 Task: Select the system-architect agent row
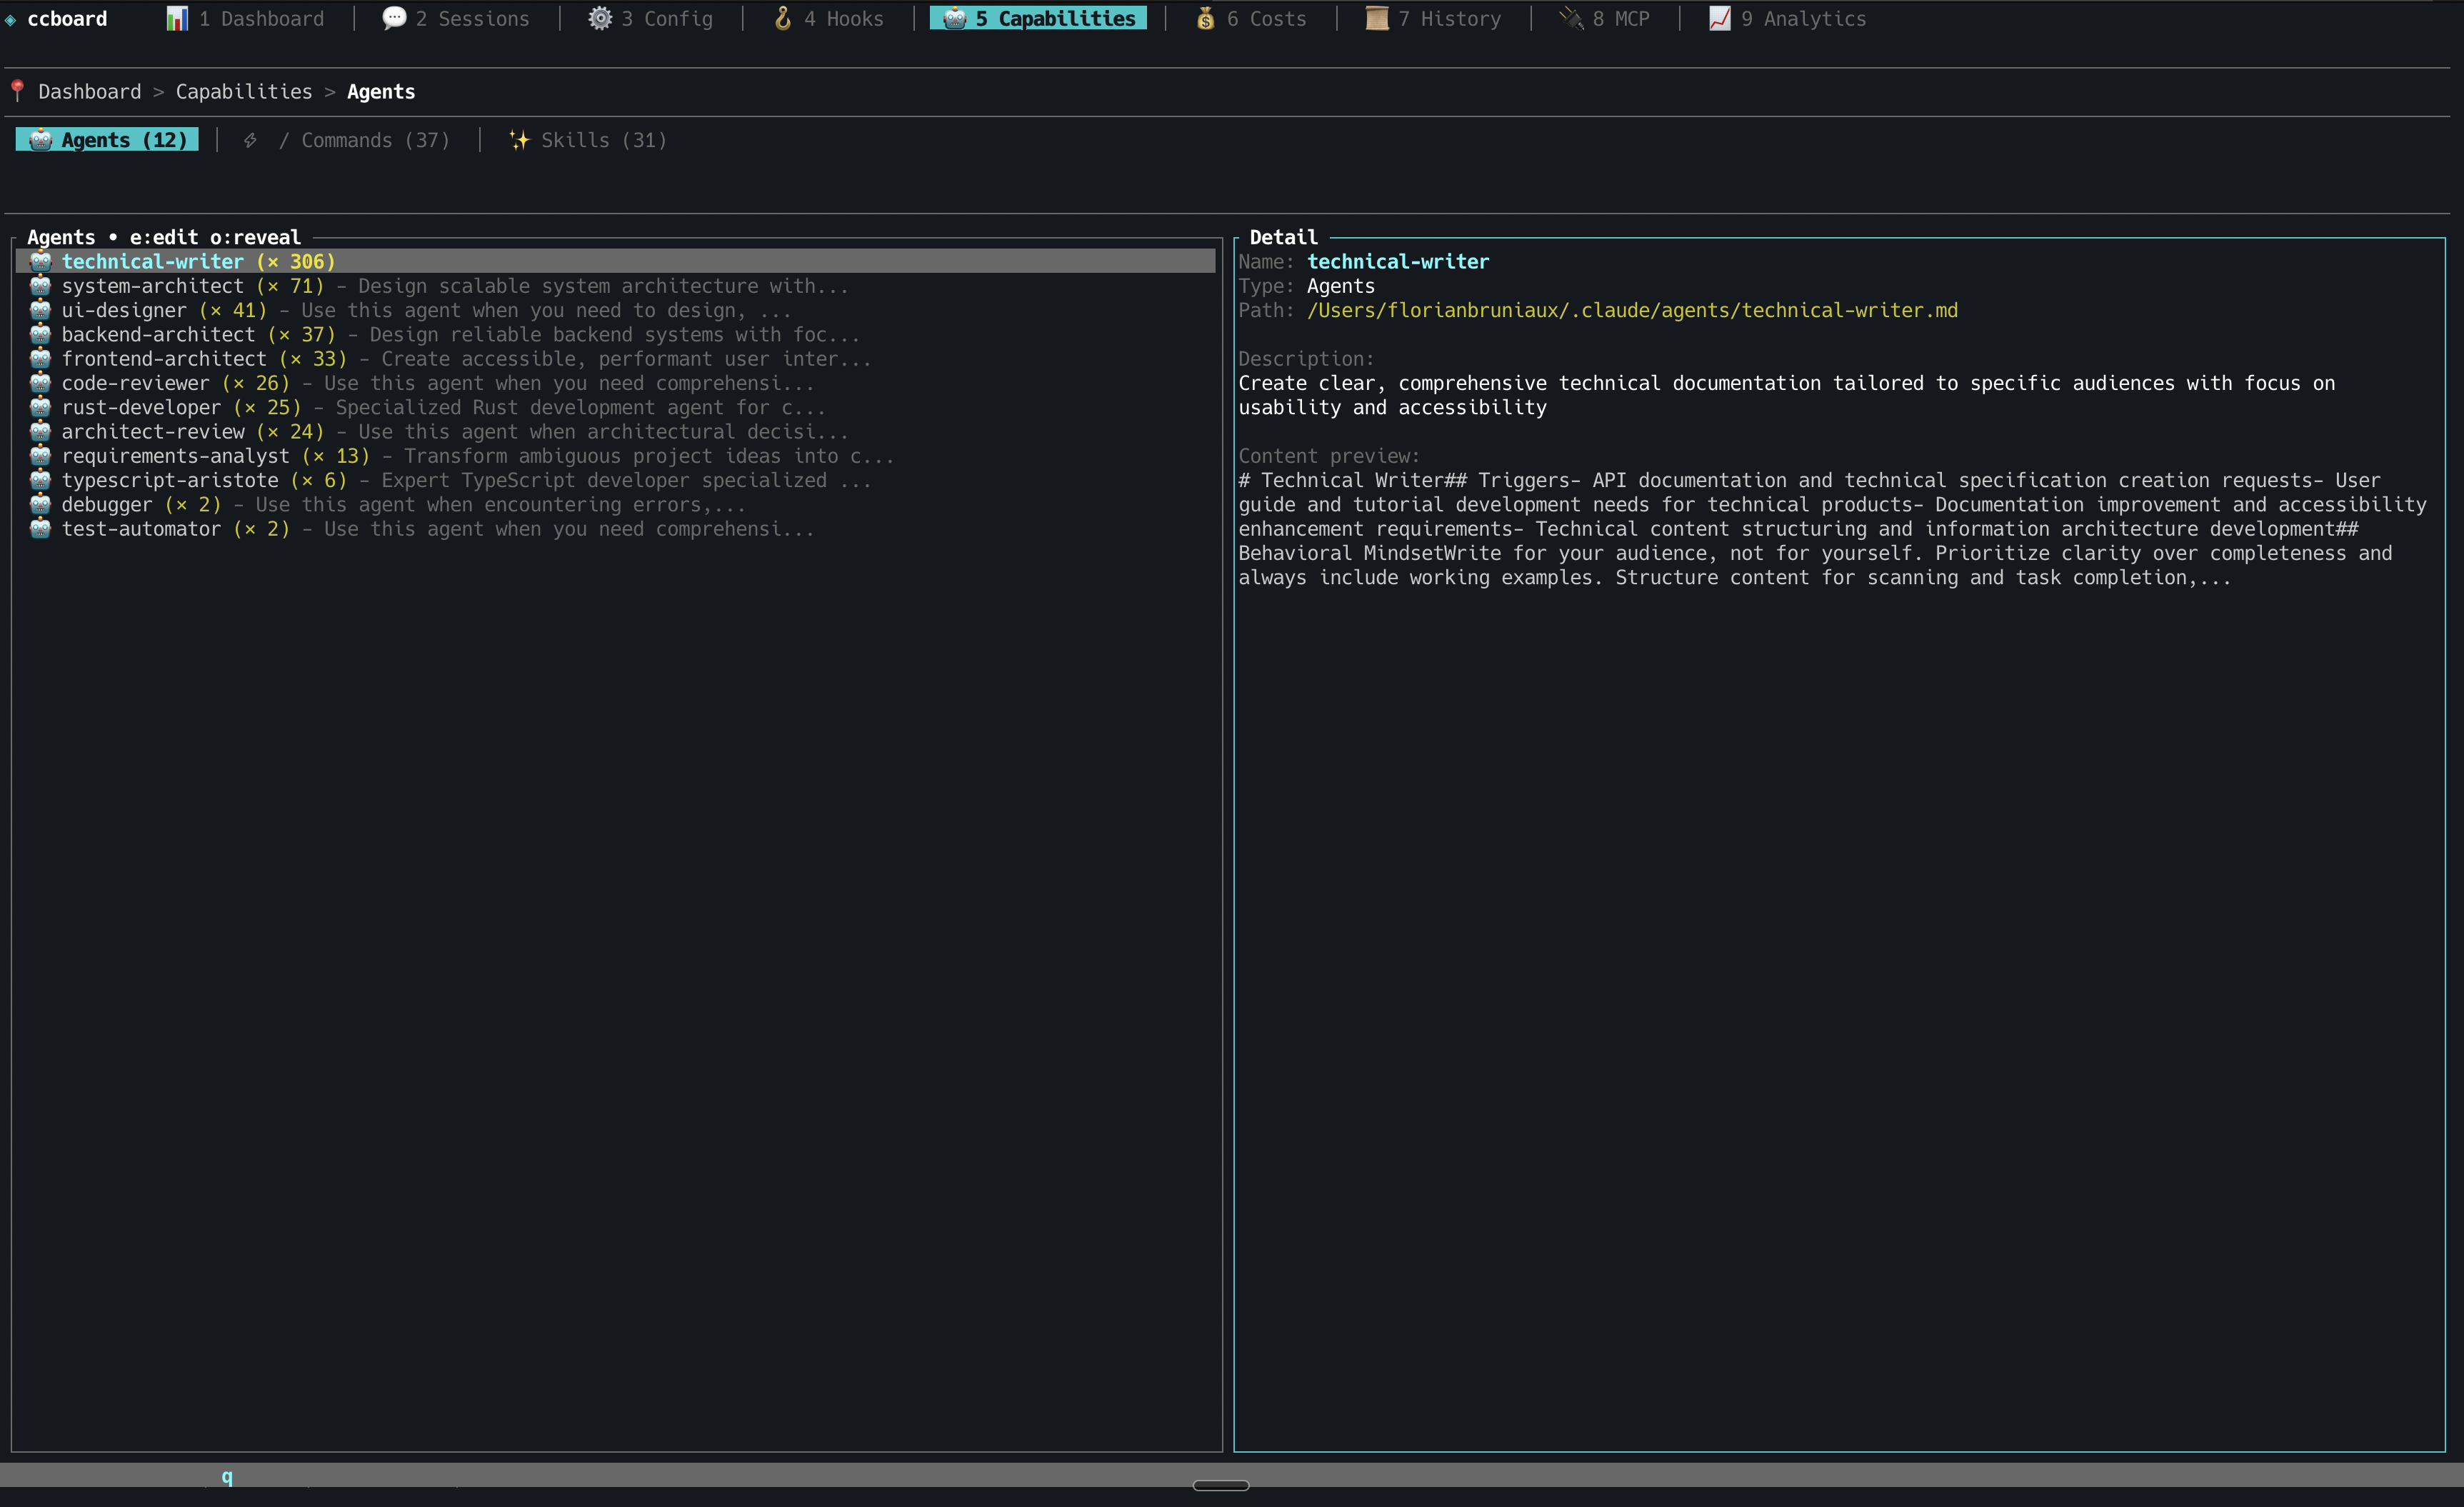pos(152,286)
